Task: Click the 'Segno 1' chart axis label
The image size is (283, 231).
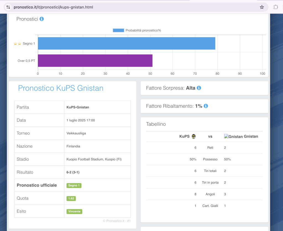Action: point(29,43)
